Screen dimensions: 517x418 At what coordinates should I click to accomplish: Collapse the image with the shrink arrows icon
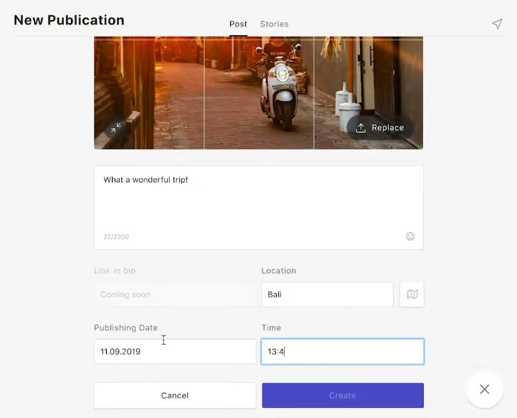pos(115,127)
